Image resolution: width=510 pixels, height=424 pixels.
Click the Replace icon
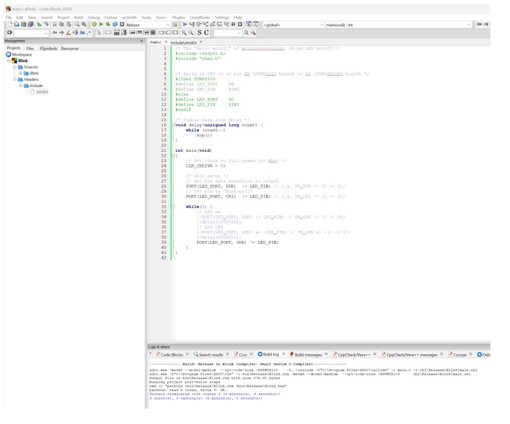pos(84,25)
